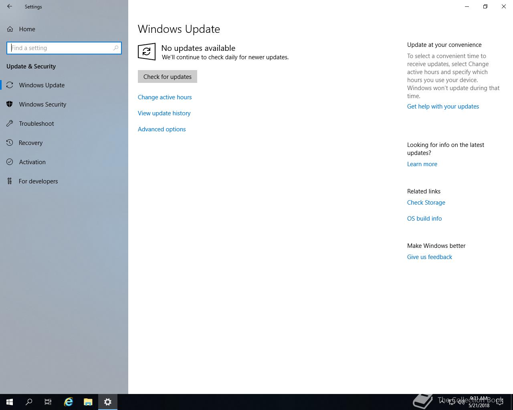The image size is (513, 410).
Task: Open View update history
Action: pos(164,113)
